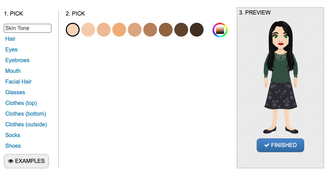Open the Facial Hair options
The width and height of the screenshot is (329, 175).
[19, 82]
